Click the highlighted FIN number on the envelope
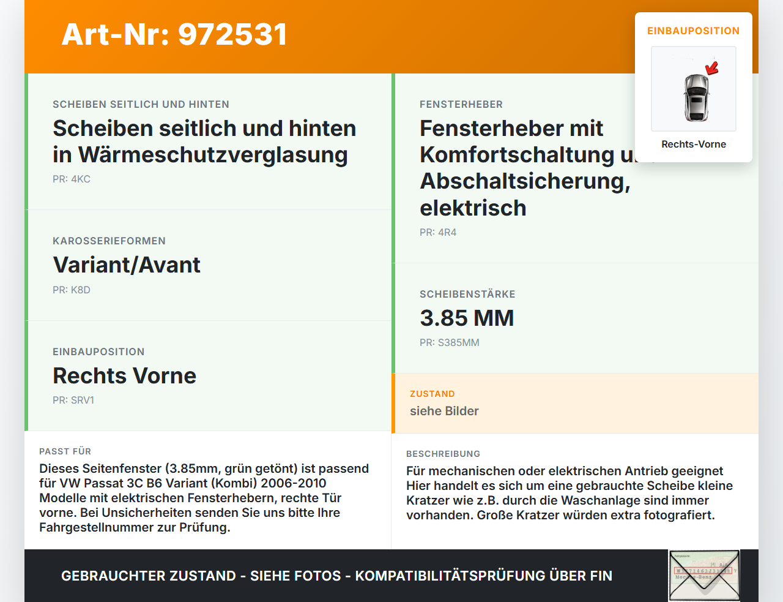This screenshot has height=602, width=783. (x=704, y=570)
